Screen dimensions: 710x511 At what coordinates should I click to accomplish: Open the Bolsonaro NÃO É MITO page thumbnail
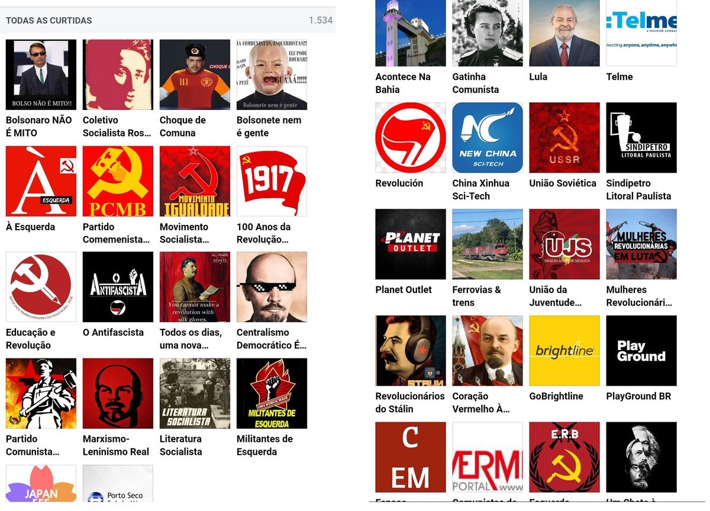click(x=41, y=75)
